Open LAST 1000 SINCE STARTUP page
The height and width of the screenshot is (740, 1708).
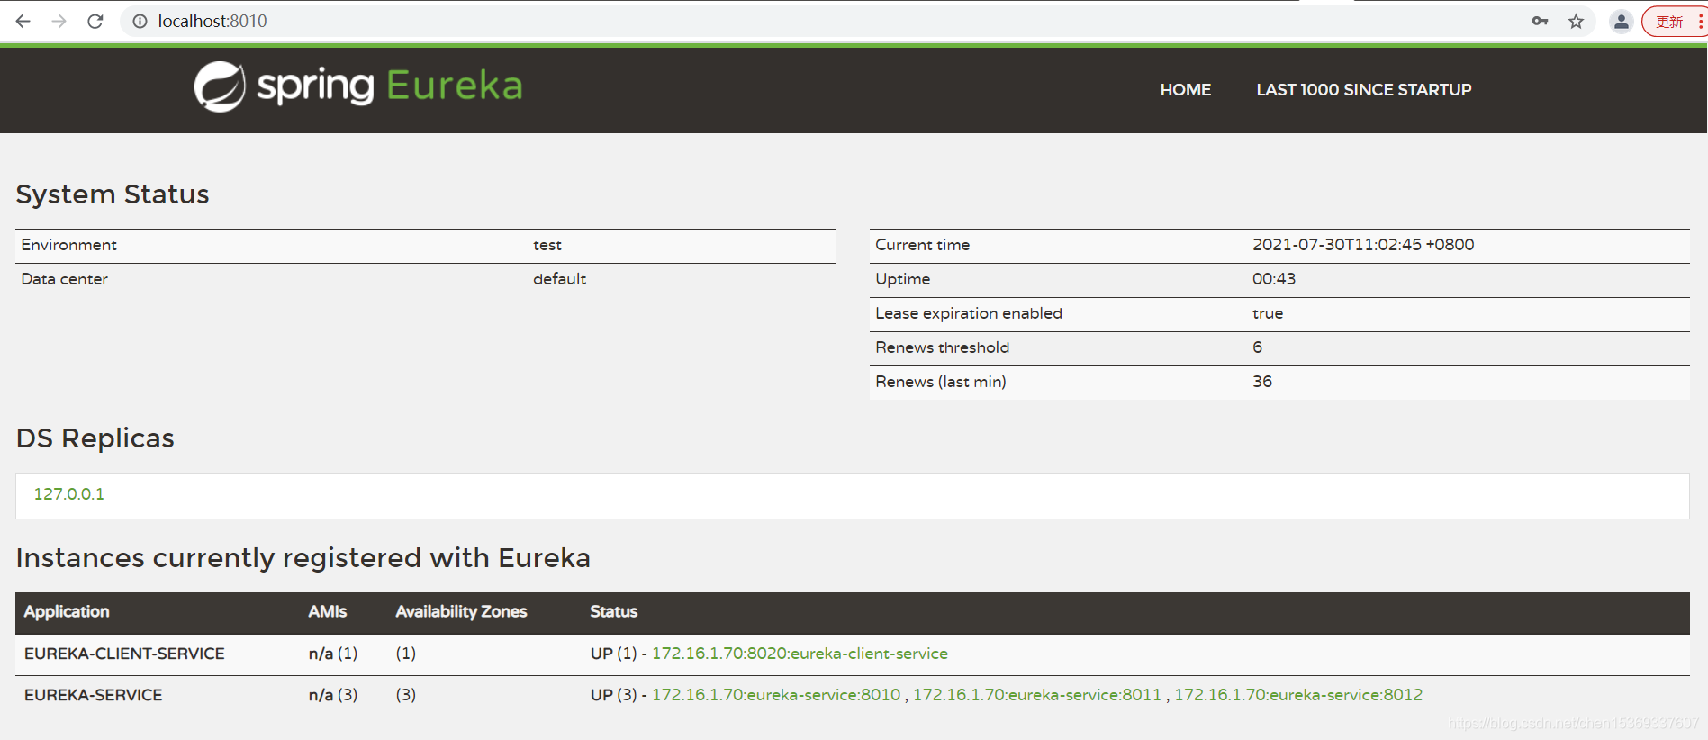pos(1364,90)
